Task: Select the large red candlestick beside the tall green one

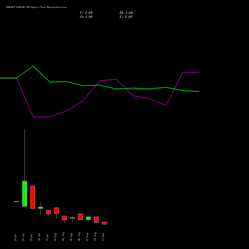Action: click(32, 197)
